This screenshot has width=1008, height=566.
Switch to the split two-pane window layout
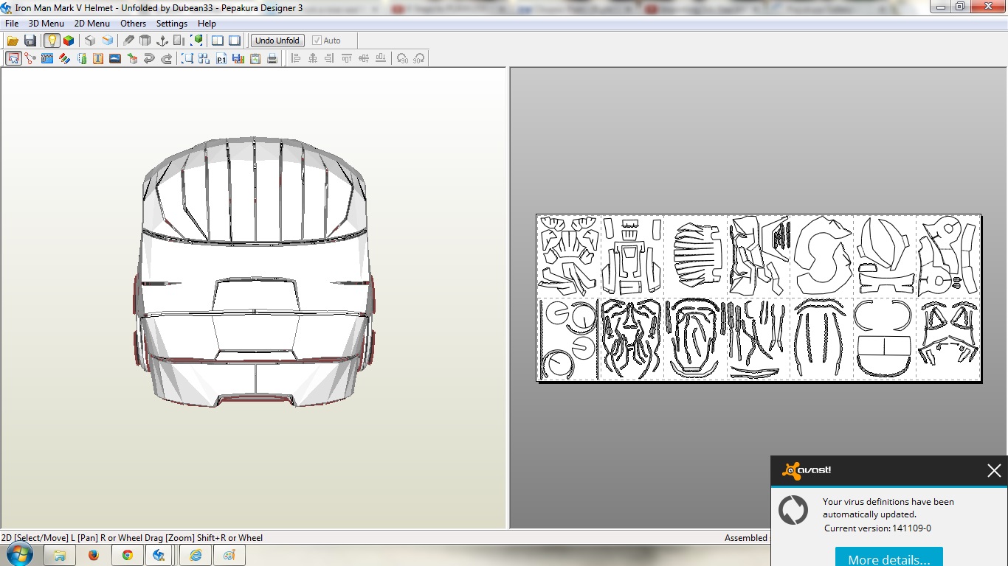point(218,41)
